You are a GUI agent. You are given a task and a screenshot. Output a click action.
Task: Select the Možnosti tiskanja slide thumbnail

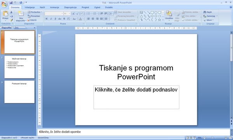click(x=19, y=67)
